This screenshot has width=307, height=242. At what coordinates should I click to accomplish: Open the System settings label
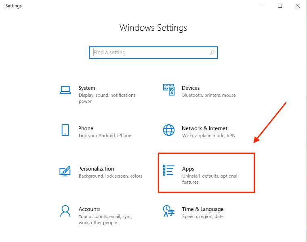tap(87, 88)
